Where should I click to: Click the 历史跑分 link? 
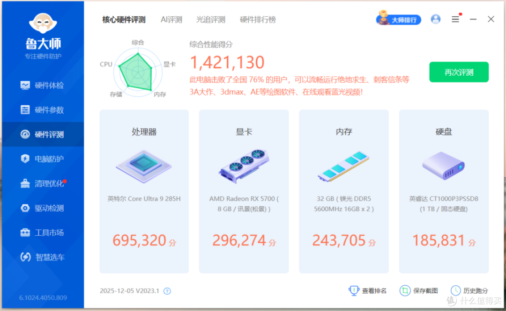click(x=469, y=291)
